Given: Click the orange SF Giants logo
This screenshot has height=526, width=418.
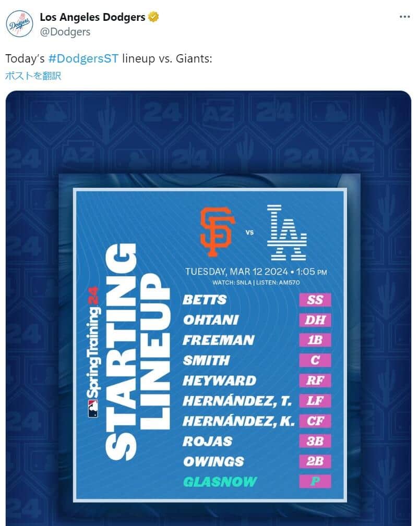Looking at the screenshot, I should pos(216,231).
